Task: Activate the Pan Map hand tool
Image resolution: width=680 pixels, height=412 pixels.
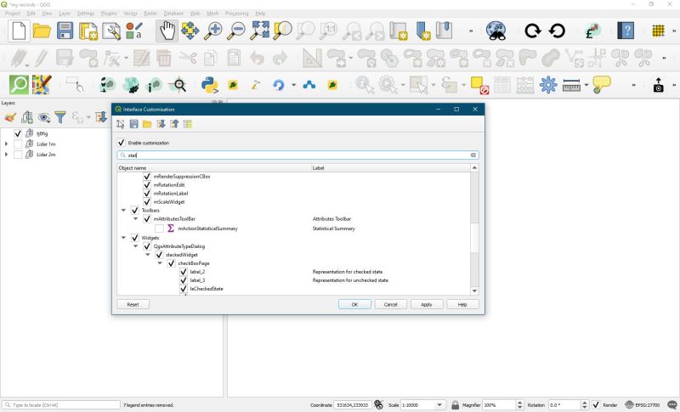Action: [x=167, y=31]
